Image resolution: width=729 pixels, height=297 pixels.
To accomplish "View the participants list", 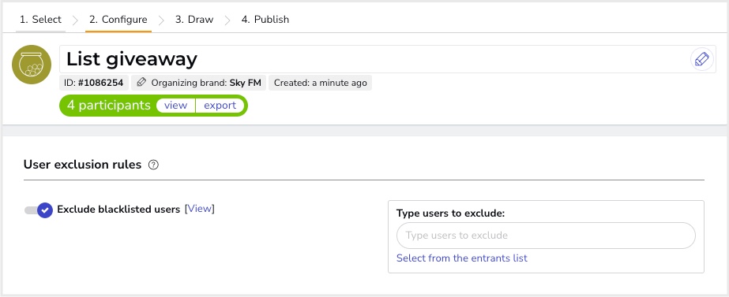I will [176, 106].
